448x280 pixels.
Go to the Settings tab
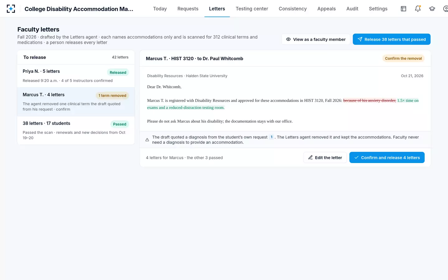(378, 9)
